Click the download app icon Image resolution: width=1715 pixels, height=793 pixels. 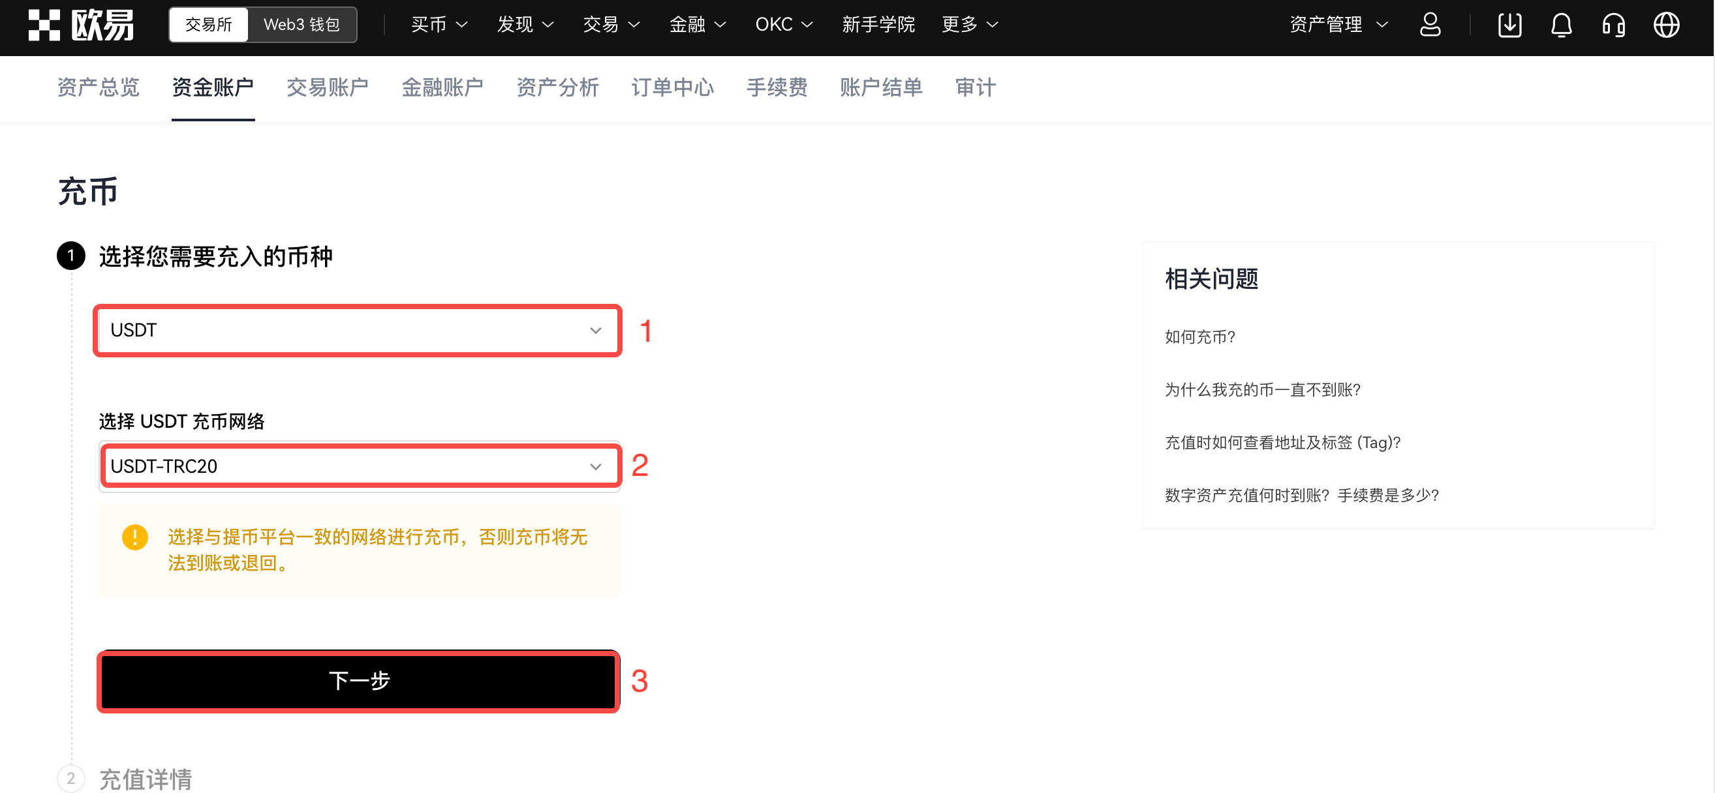coord(1509,25)
